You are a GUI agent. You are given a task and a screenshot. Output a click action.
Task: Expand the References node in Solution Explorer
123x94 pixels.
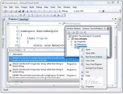pyautogui.click(x=71, y=45)
